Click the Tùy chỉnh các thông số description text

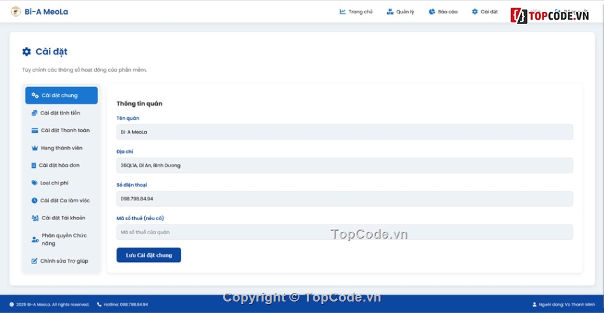coord(85,70)
